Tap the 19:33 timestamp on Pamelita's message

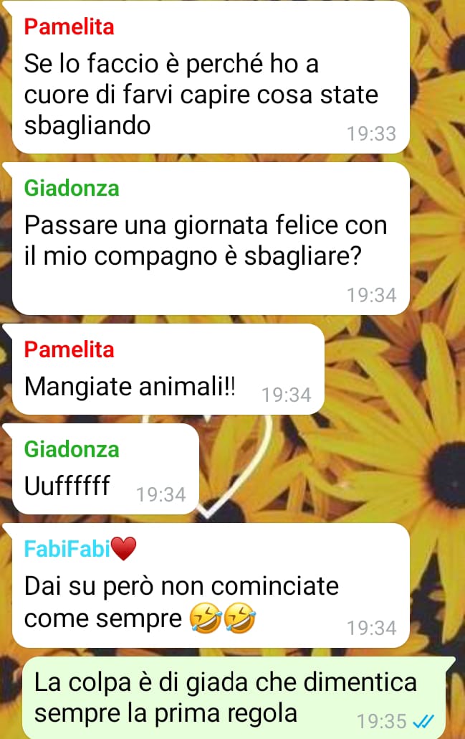pyautogui.click(x=371, y=134)
